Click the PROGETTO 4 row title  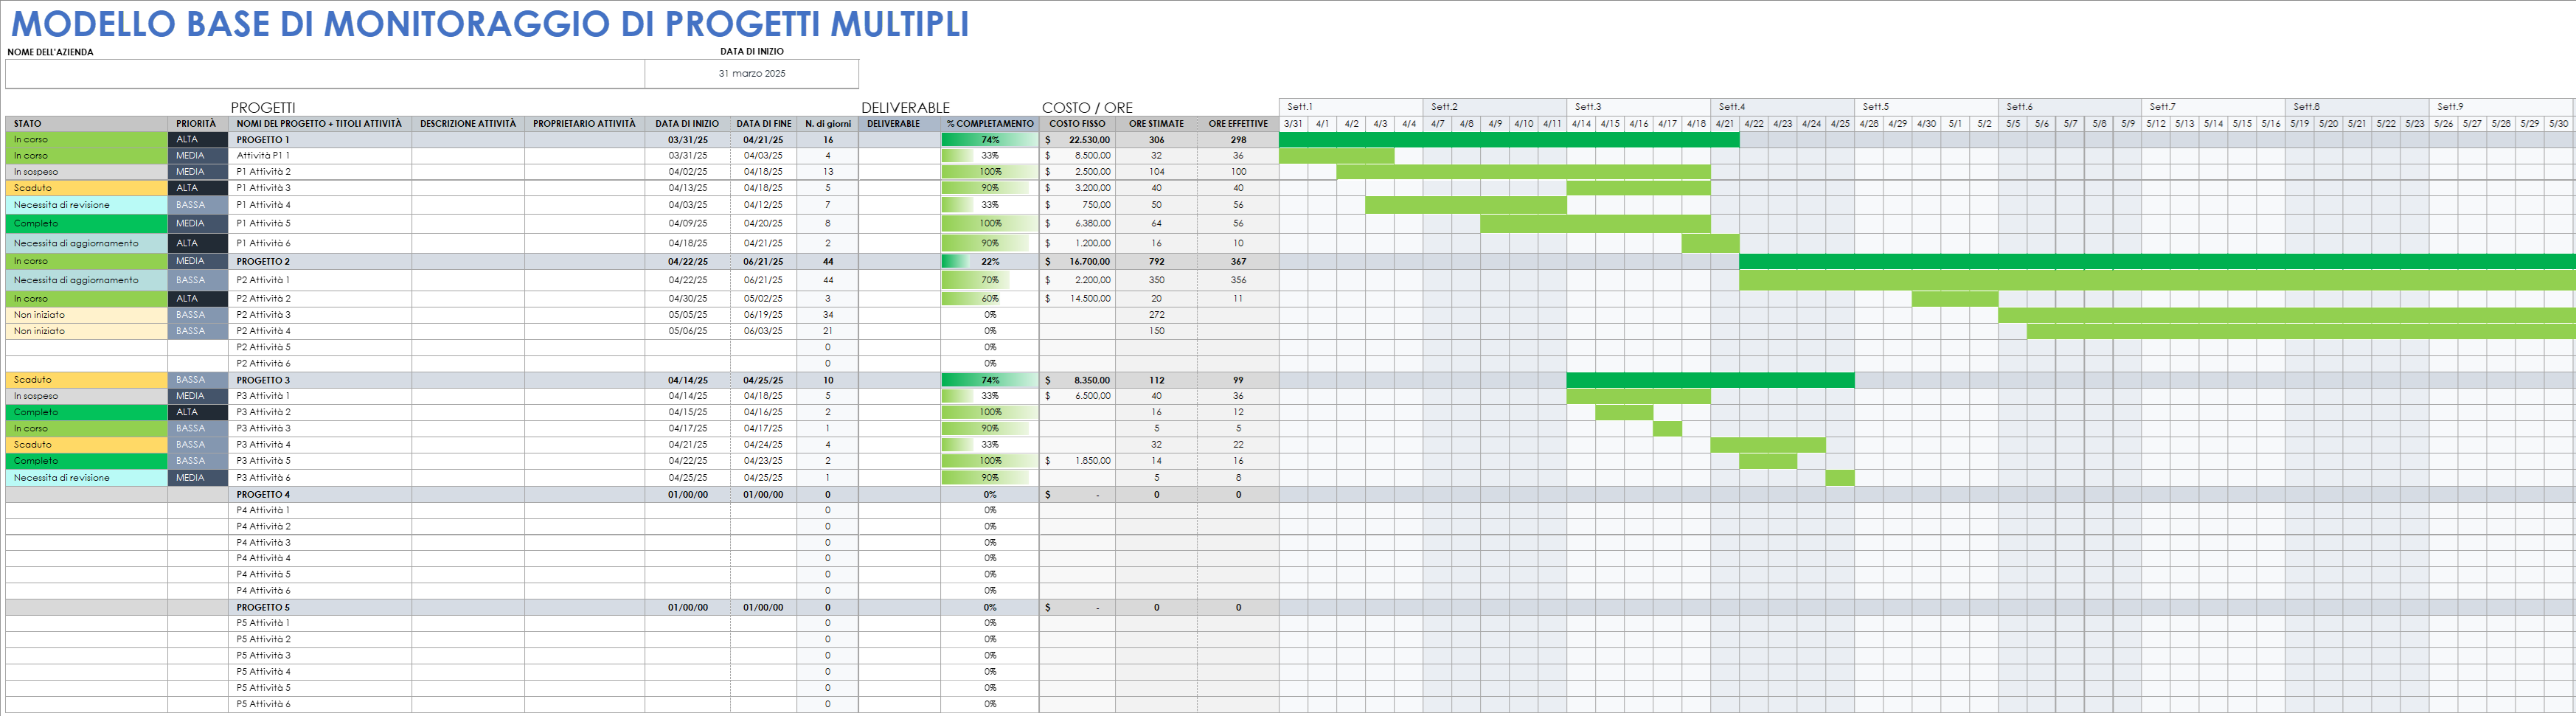pyautogui.click(x=263, y=493)
